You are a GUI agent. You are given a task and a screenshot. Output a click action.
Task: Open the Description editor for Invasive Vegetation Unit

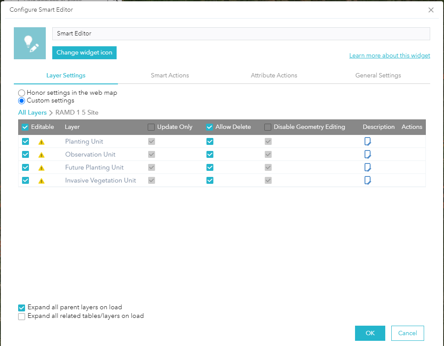click(x=368, y=180)
